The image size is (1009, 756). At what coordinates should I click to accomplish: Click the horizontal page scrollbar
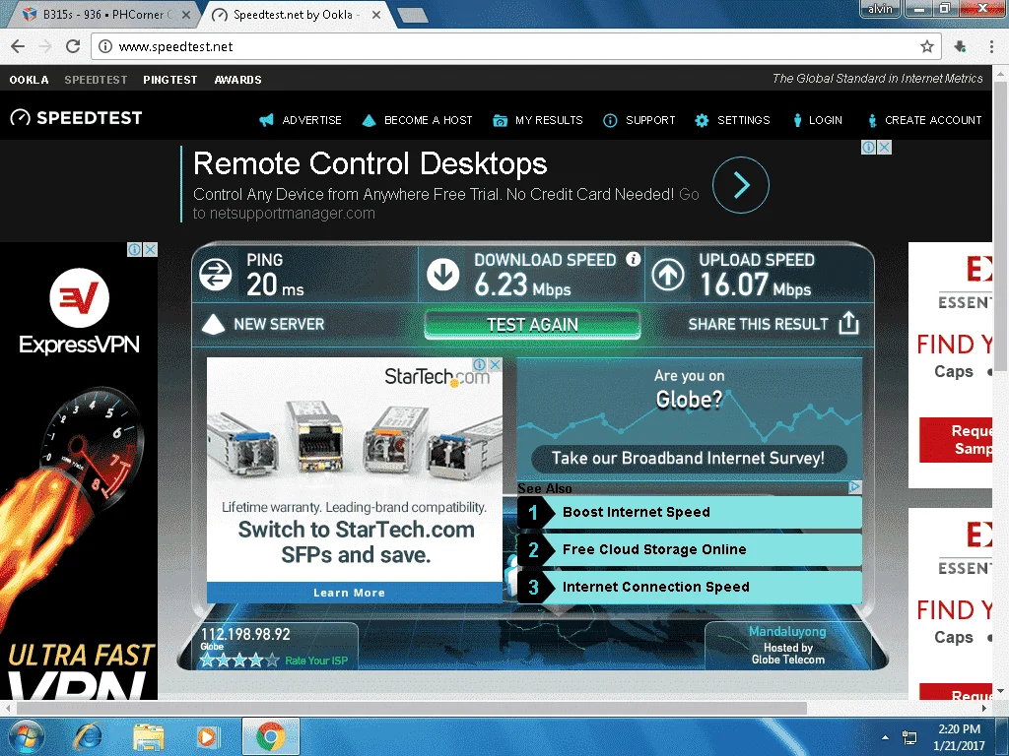click(412, 708)
